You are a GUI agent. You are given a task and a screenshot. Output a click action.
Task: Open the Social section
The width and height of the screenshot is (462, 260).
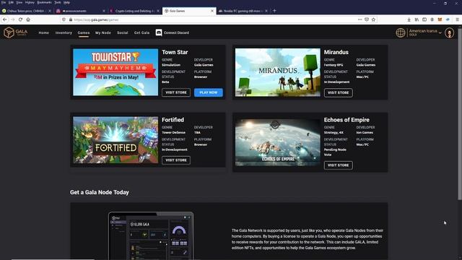click(123, 32)
